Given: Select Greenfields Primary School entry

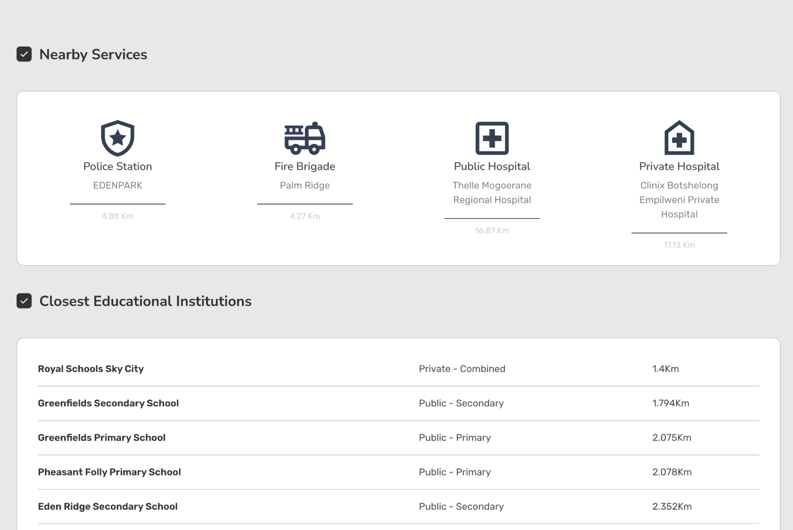Looking at the screenshot, I should pos(102,438).
